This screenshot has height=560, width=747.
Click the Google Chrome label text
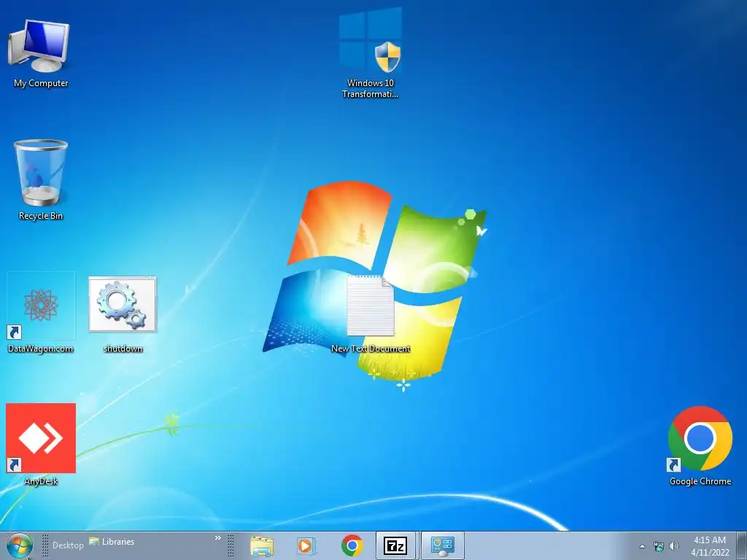click(x=700, y=481)
